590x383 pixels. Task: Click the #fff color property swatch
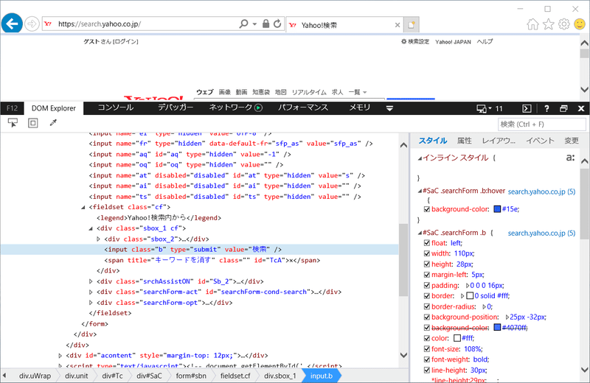pyautogui.click(x=457, y=338)
